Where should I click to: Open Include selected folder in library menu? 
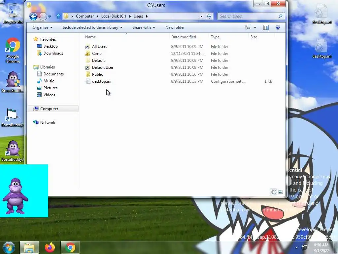[x=92, y=27]
